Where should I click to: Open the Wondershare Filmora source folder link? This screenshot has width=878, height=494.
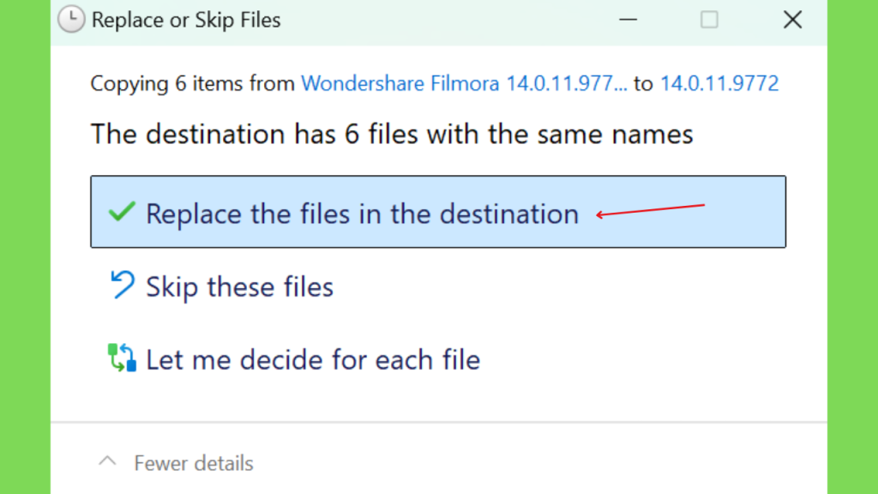pyautogui.click(x=464, y=83)
